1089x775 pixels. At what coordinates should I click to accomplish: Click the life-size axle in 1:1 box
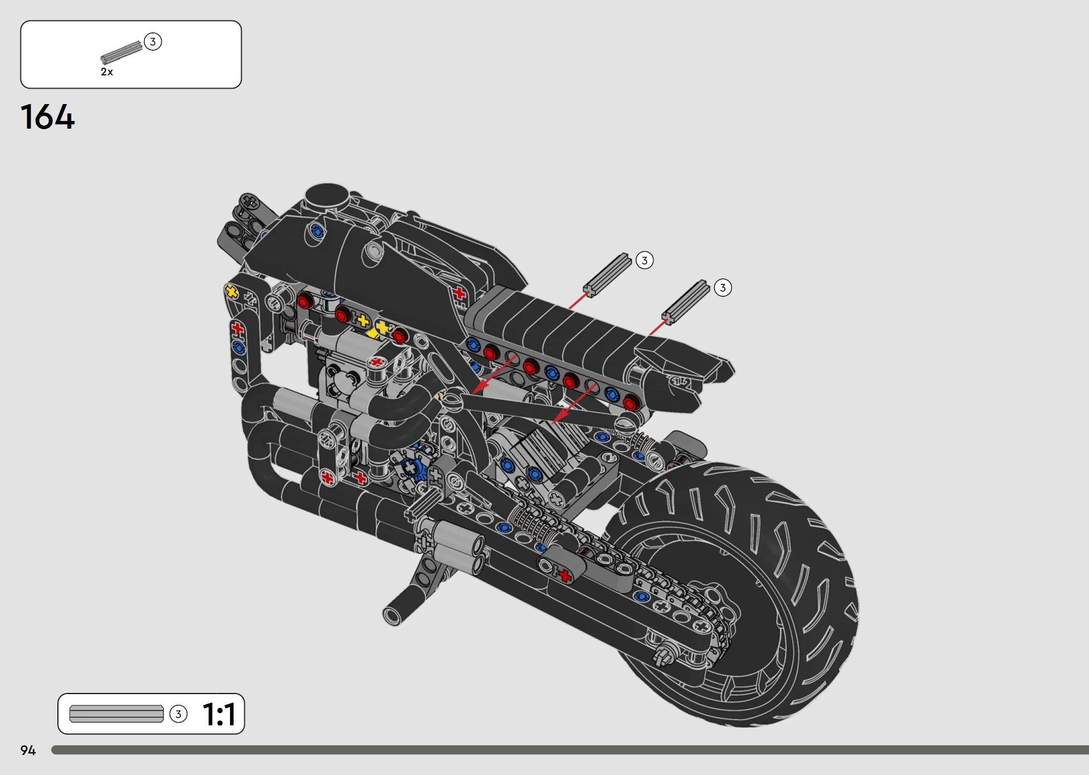(116, 713)
